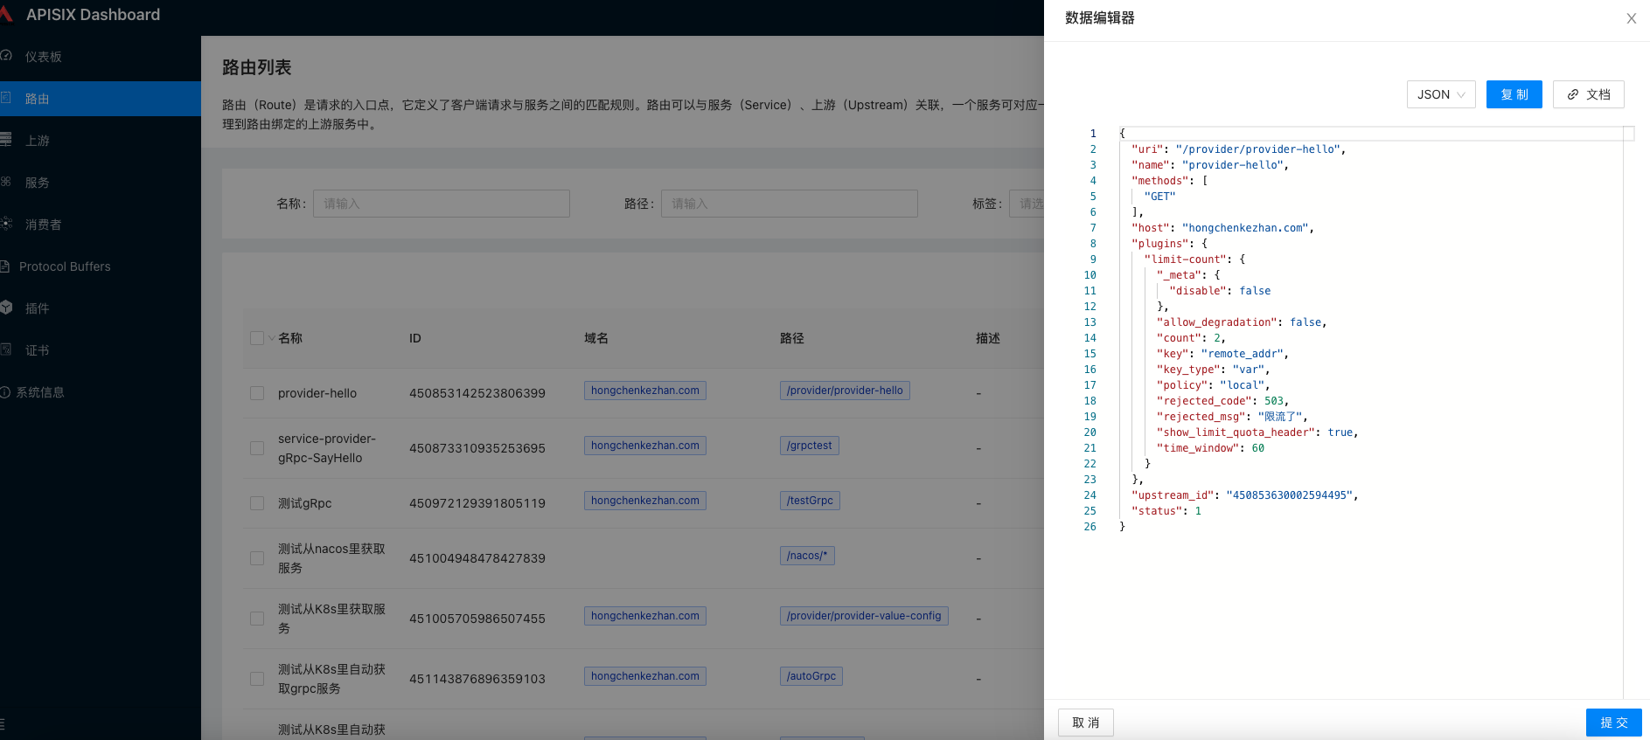Check the provider-hello row checkbox
Image resolution: width=1650 pixels, height=740 pixels.
tap(257, 393)
